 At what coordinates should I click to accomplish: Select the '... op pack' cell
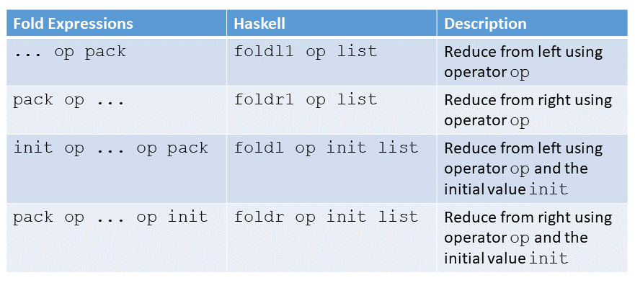point(117,61)
